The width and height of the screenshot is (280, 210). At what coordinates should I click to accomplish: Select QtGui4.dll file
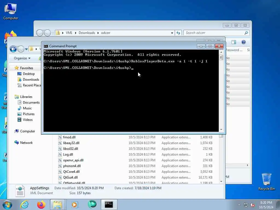[x=70, y=177]
